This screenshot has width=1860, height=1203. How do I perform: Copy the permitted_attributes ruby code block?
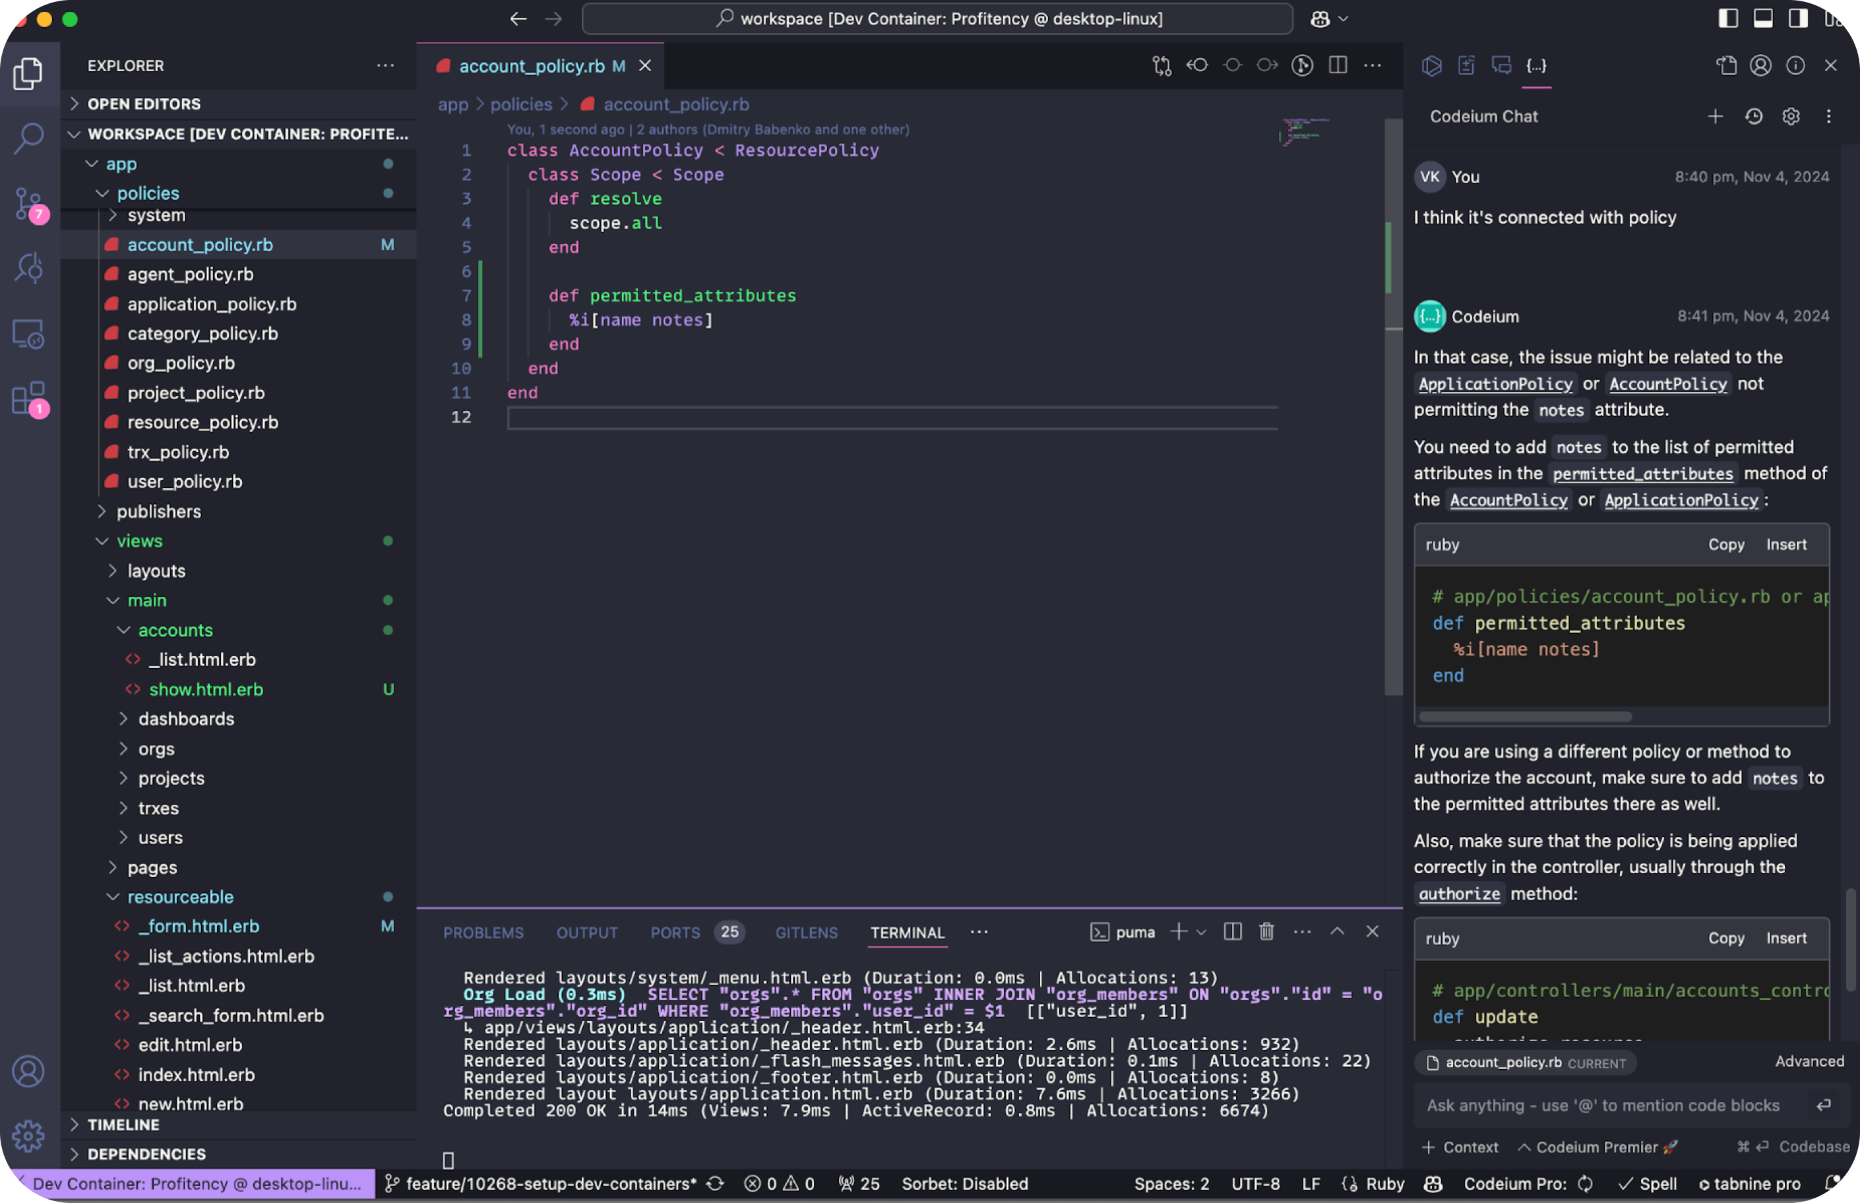pos(1725,545)
